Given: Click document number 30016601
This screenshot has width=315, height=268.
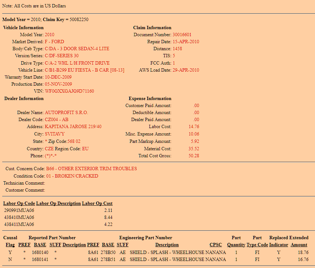Looking at the screenshot, I should pyautogui.click(x=182, y=35).
